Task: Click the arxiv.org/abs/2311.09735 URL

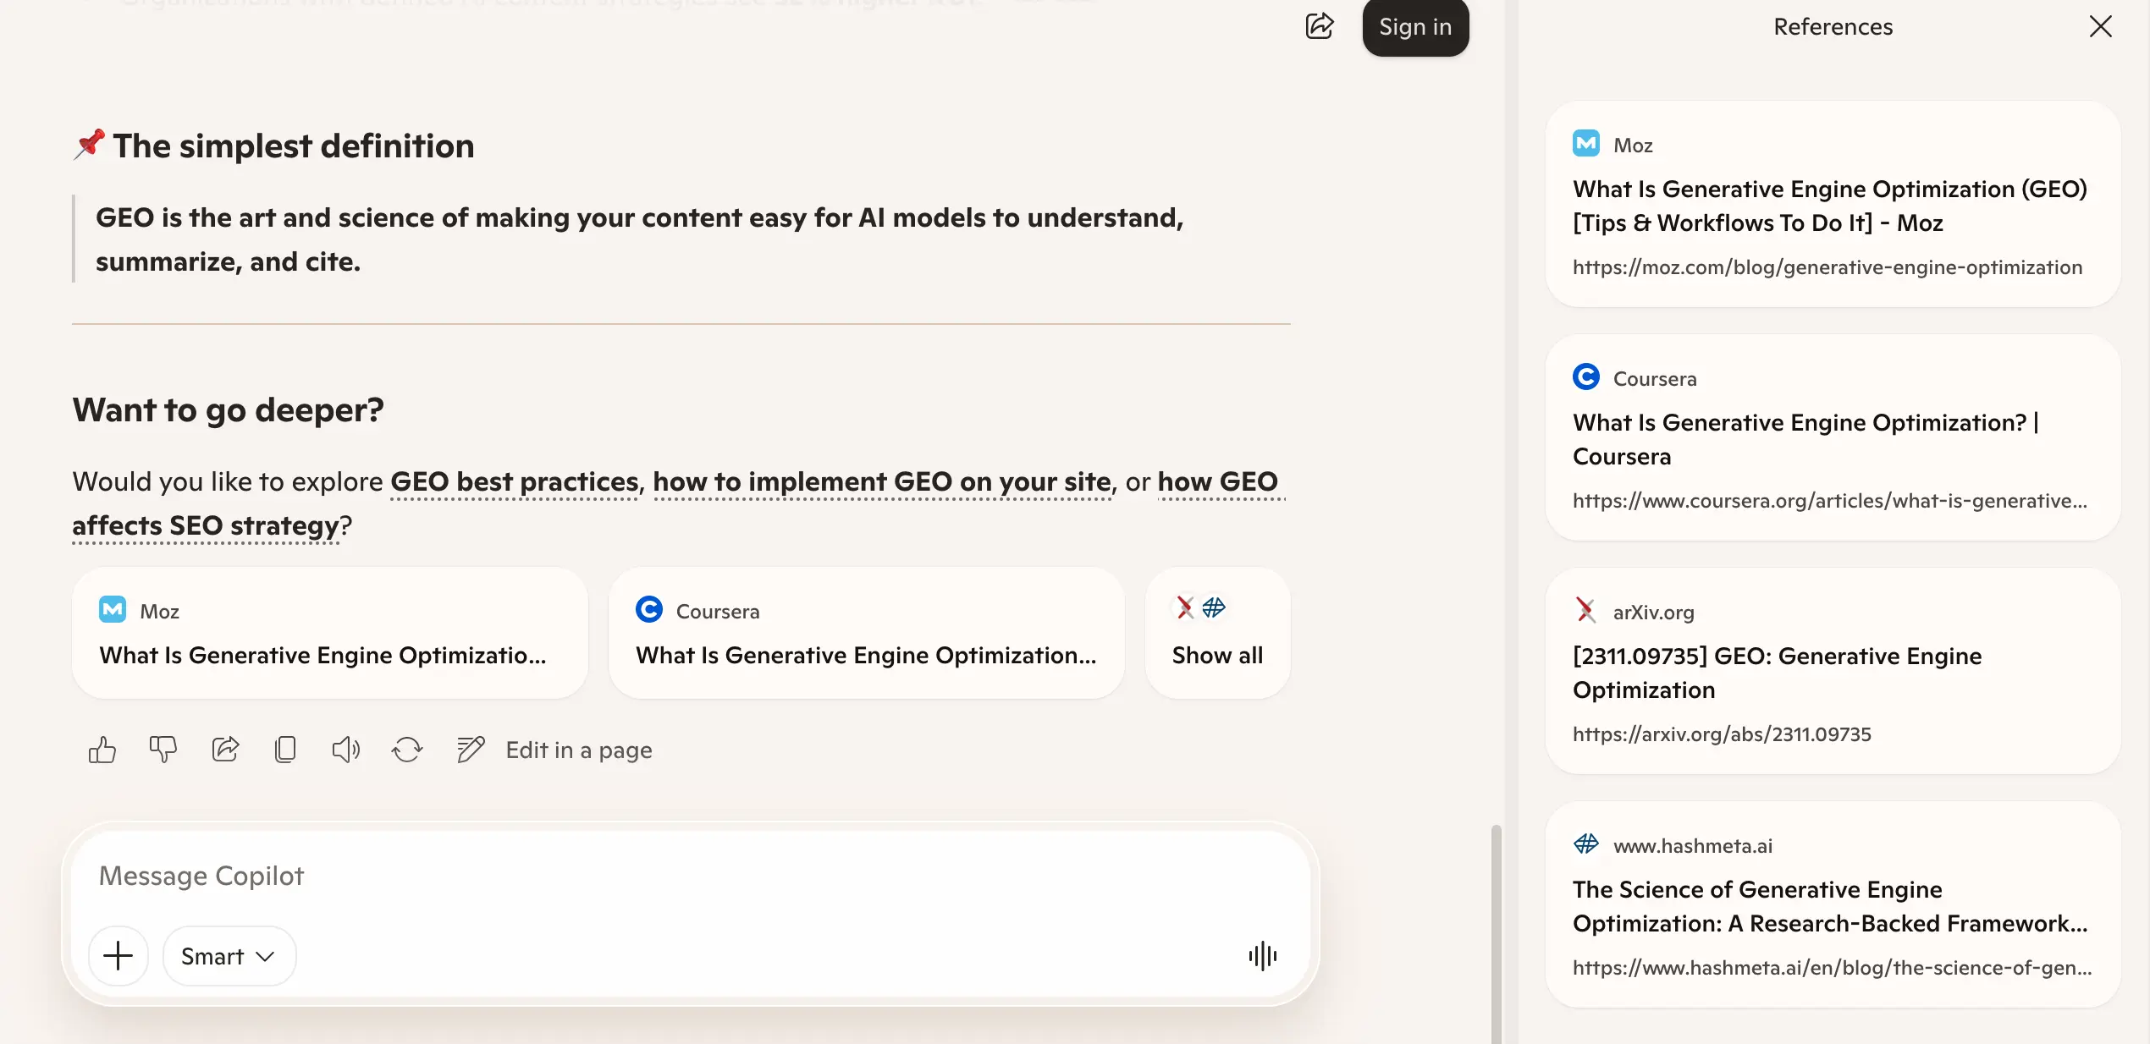Action: coord(1722,734)
